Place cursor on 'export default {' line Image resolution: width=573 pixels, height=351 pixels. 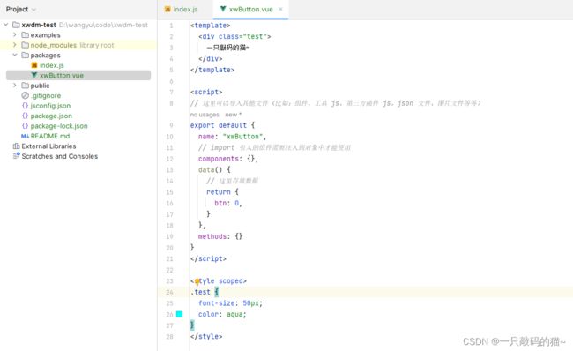222,125
